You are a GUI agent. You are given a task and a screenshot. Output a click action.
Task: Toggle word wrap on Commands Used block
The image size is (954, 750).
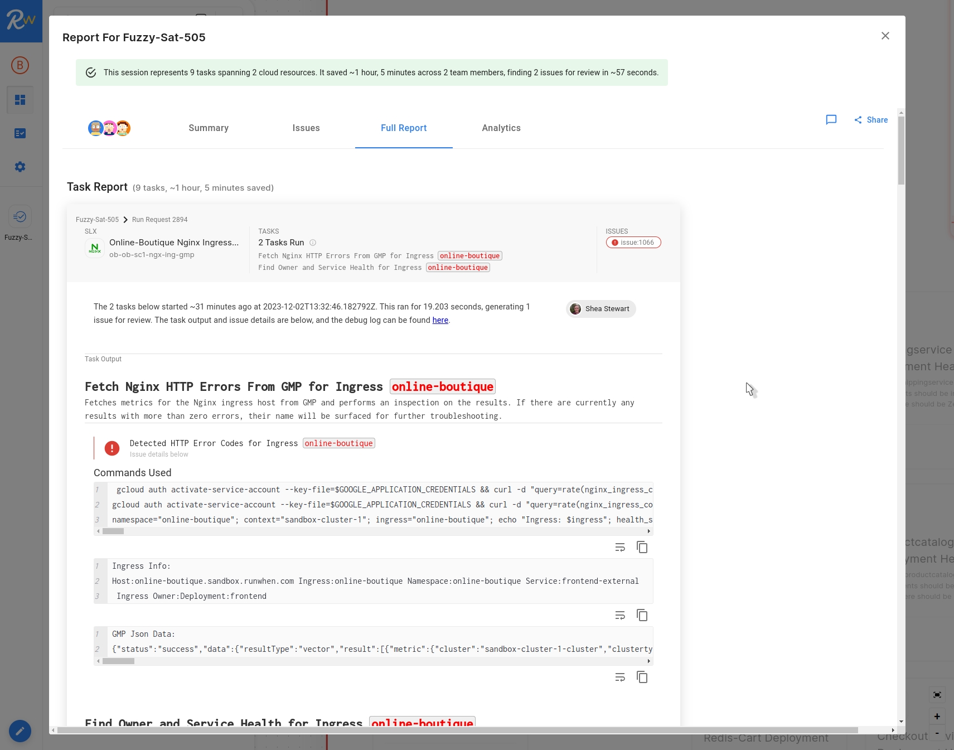click(619, 547)
